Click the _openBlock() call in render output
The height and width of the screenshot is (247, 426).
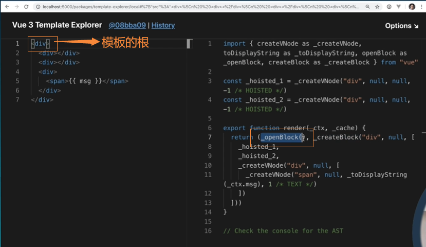(x=283, y=137)
